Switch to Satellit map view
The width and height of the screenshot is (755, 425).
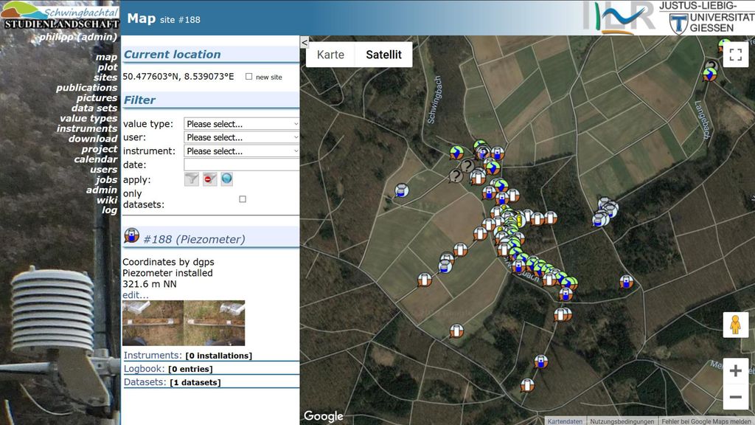point(383,55)
